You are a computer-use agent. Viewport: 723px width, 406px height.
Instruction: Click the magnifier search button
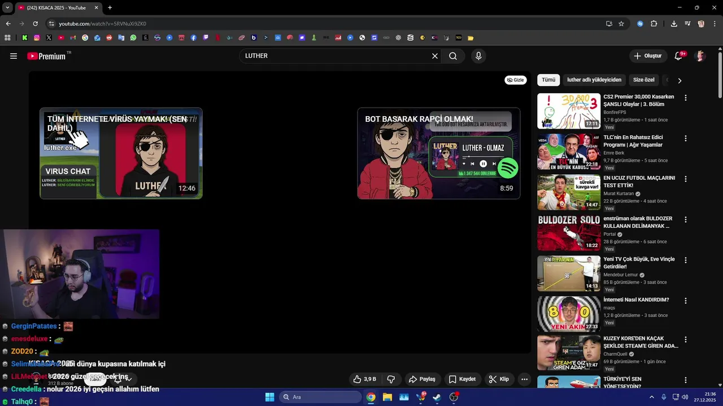[453, 56]
